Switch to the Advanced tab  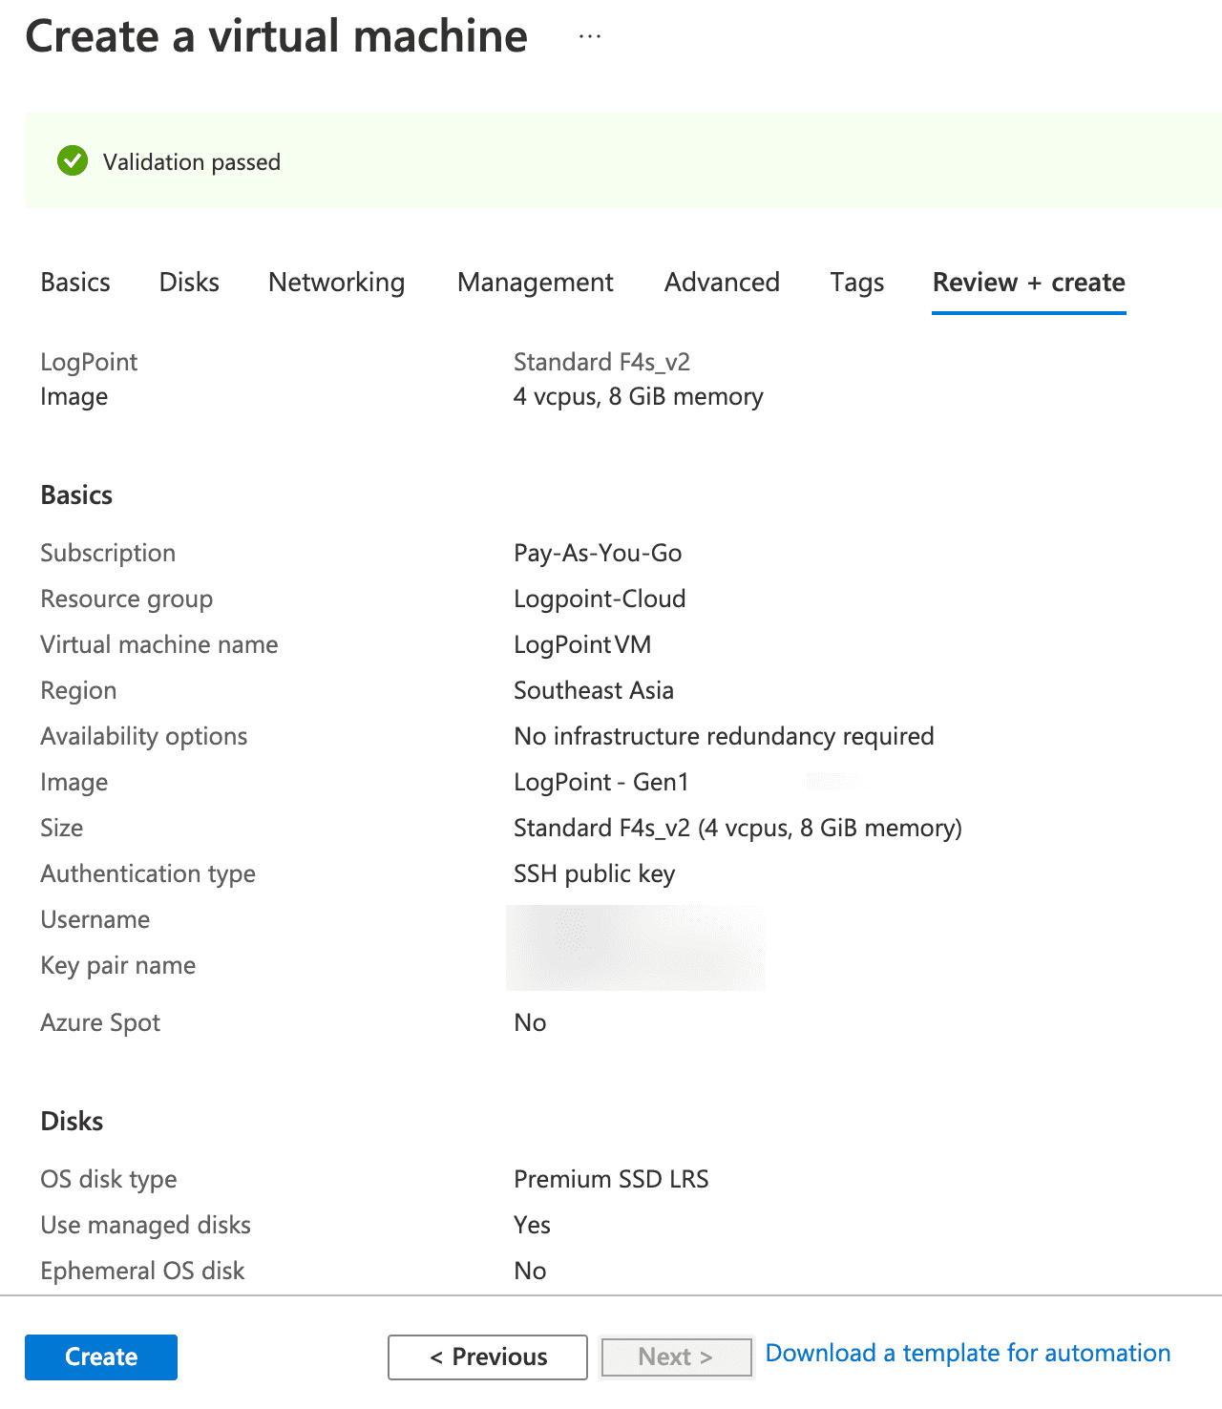(721, 283)
